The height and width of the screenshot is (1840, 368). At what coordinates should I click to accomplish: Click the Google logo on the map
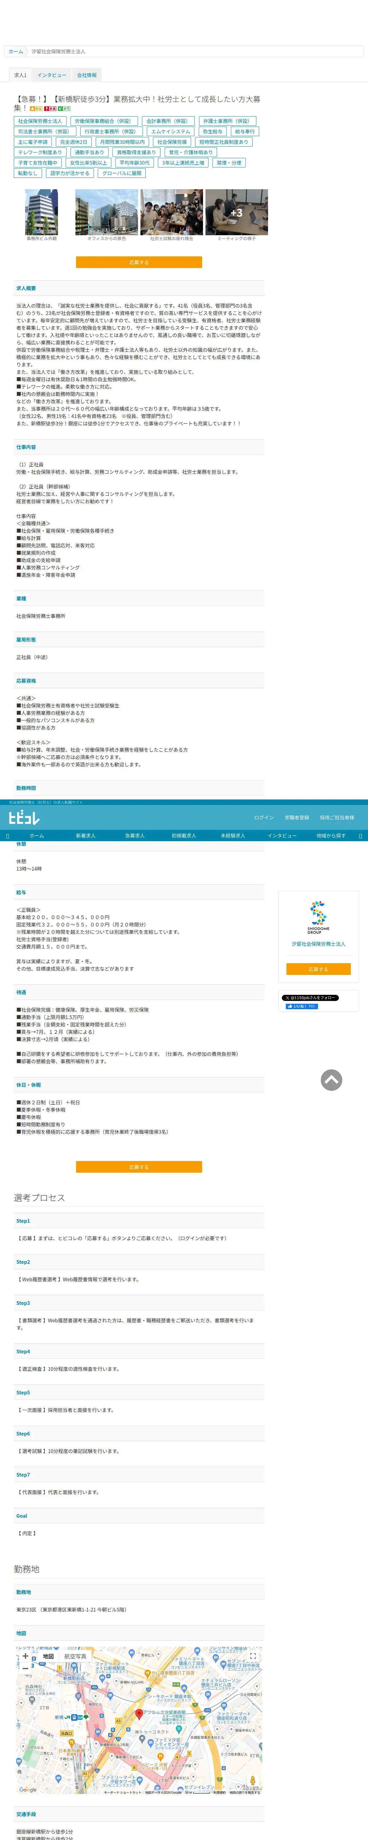click(28, 1789)
